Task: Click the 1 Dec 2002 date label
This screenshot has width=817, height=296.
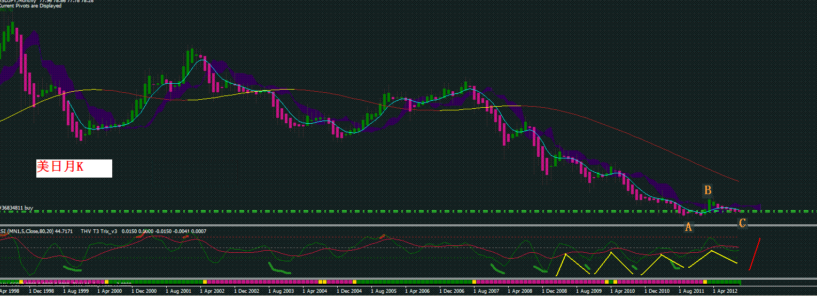Action: (x=246, y=292)
